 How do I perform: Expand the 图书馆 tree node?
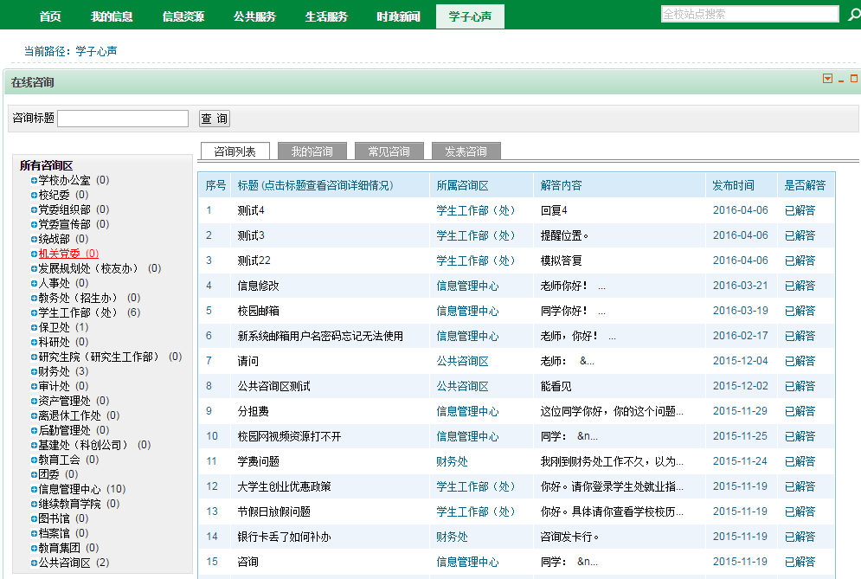[34, 518]
